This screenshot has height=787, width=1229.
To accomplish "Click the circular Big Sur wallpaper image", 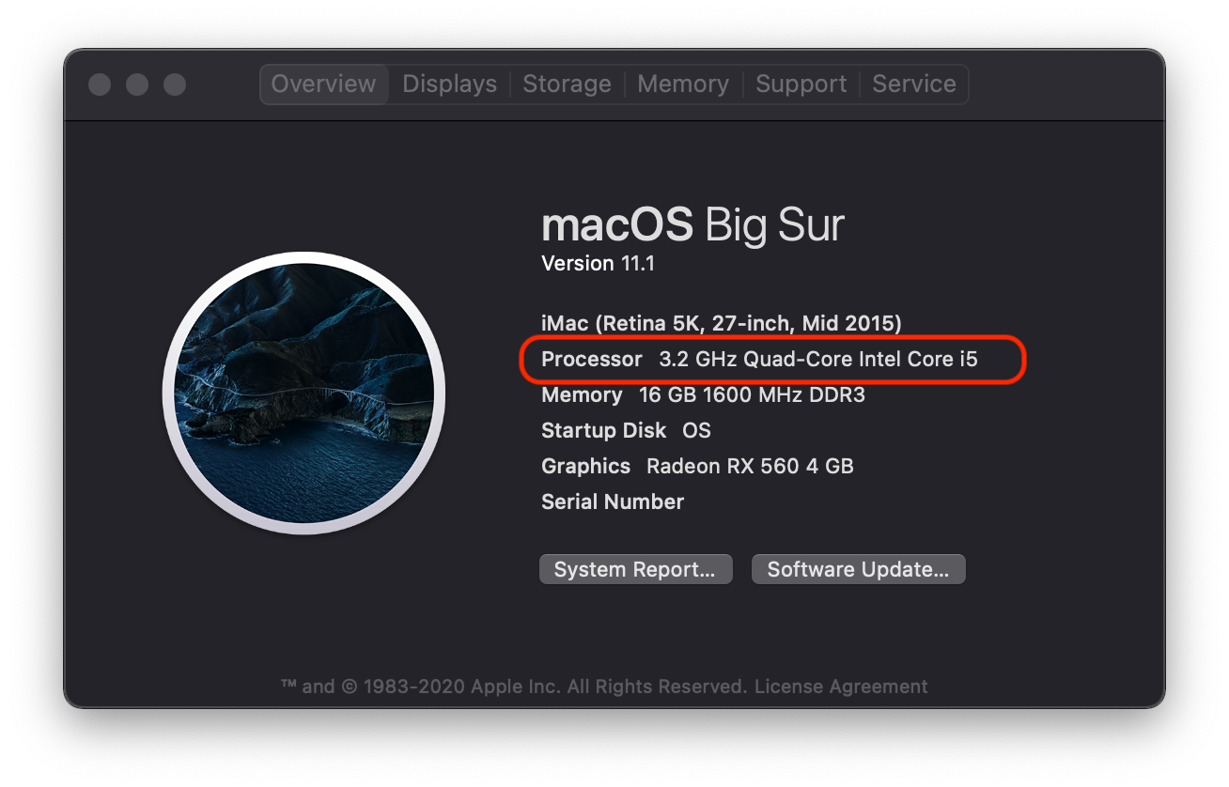I will 303,393.
